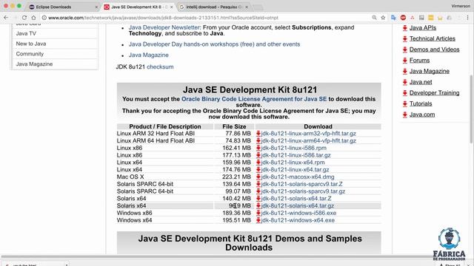Open the JDK 8u121 checksum link
Image resolution: width=474 pixels, height=266 pixels.
[160, 67]
